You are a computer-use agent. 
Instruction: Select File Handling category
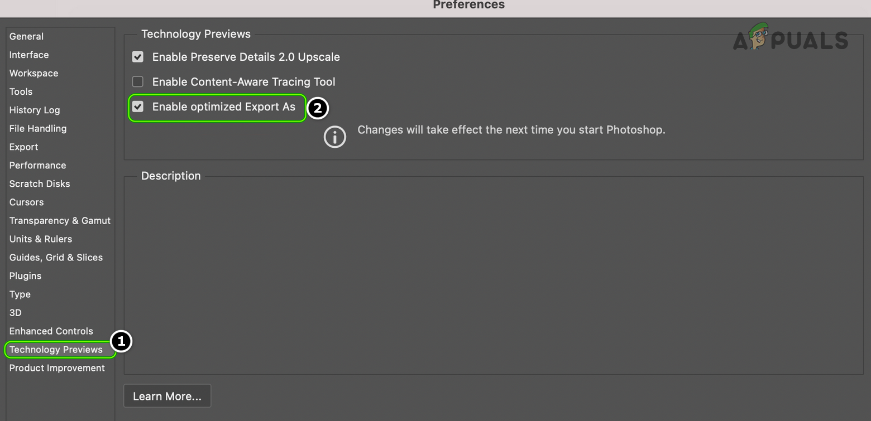click(x=38, y=128)
